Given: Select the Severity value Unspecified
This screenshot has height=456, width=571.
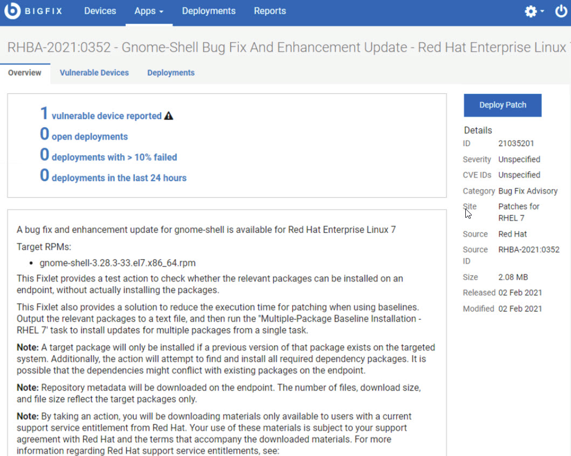Looking at the screenshot, I should (519, 160).
